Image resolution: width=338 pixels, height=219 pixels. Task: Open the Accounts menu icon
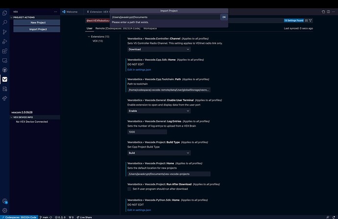[x=4, y=201]
